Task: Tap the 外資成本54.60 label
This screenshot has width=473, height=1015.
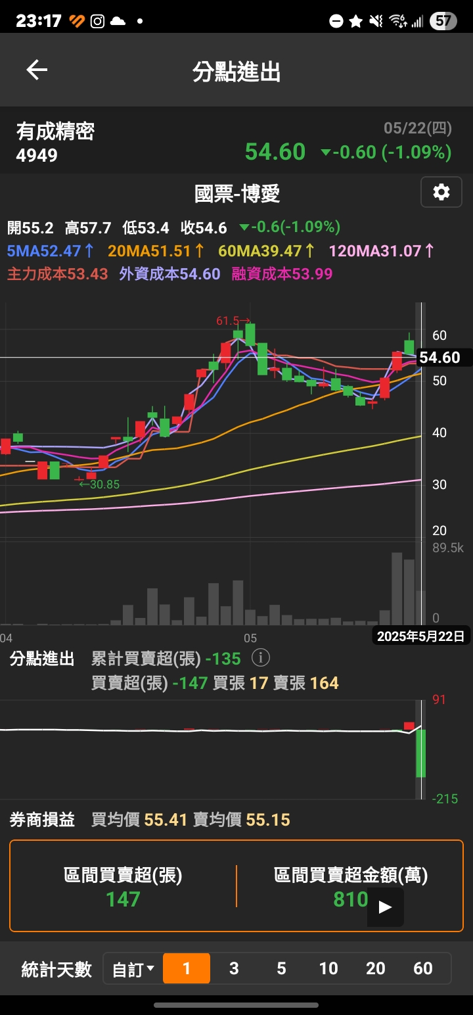Action: tap(169, 274)
